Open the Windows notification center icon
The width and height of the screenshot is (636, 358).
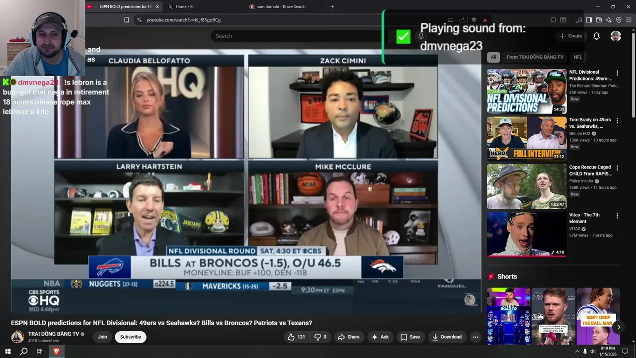click(625, 352)
